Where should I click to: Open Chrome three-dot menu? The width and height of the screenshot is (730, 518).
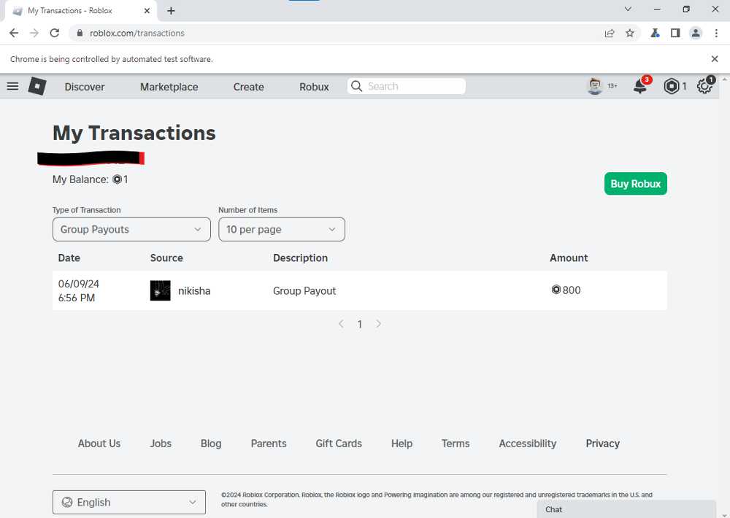pyautogui.click(x=716, y=33)
